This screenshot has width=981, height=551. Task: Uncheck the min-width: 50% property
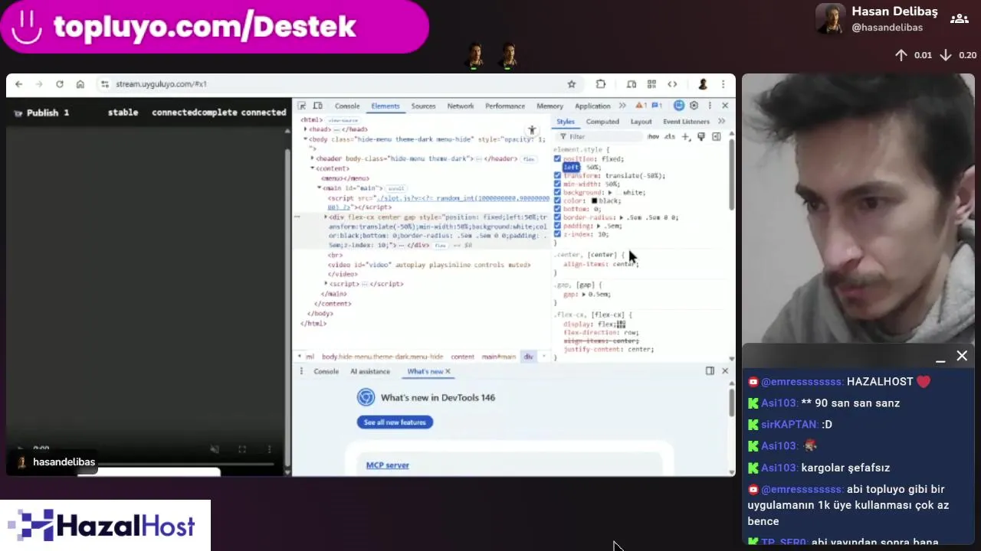pyautogui.click(x=557, y=184)
